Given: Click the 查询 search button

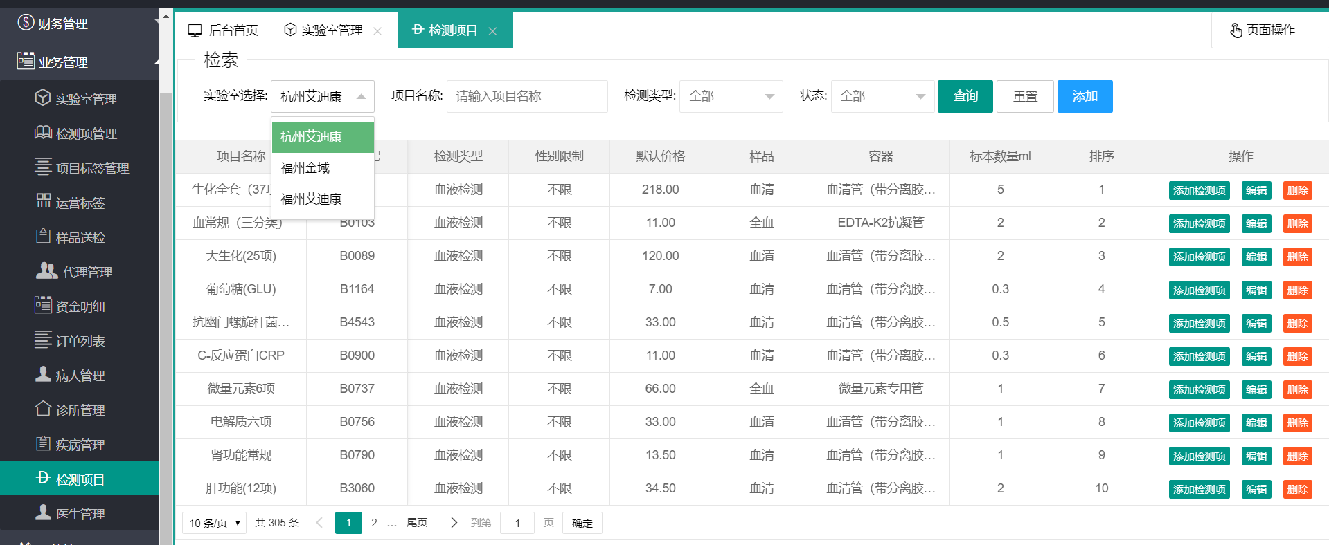Looking at the screenshot, I should [x=965, y=96].
